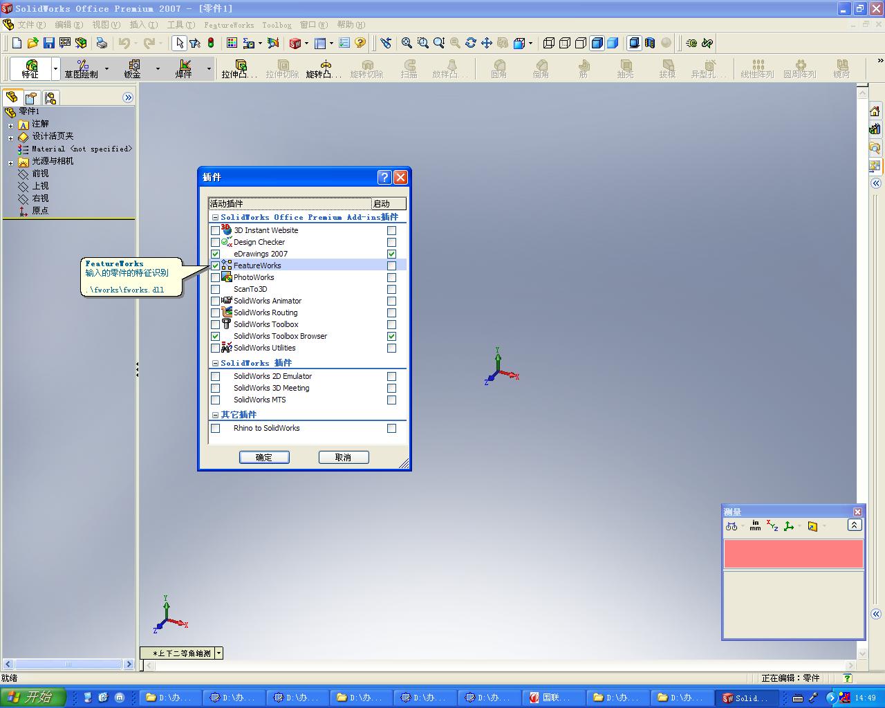Image resolution: width=885 pixels, height=708 pixels.
Task: Click the status bar help icon
Action: (848, 678)
